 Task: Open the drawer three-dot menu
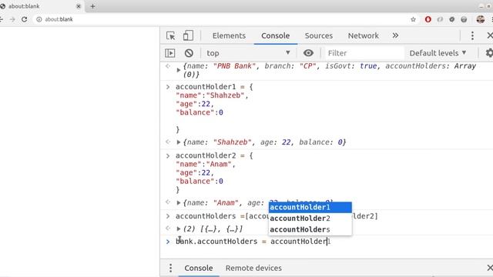coord(170,268)
